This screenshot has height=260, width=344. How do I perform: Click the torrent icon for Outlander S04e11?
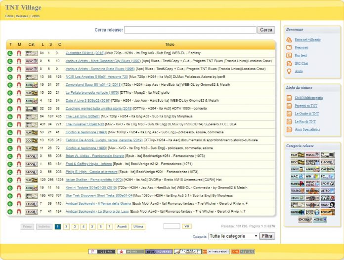pos(10,53)
